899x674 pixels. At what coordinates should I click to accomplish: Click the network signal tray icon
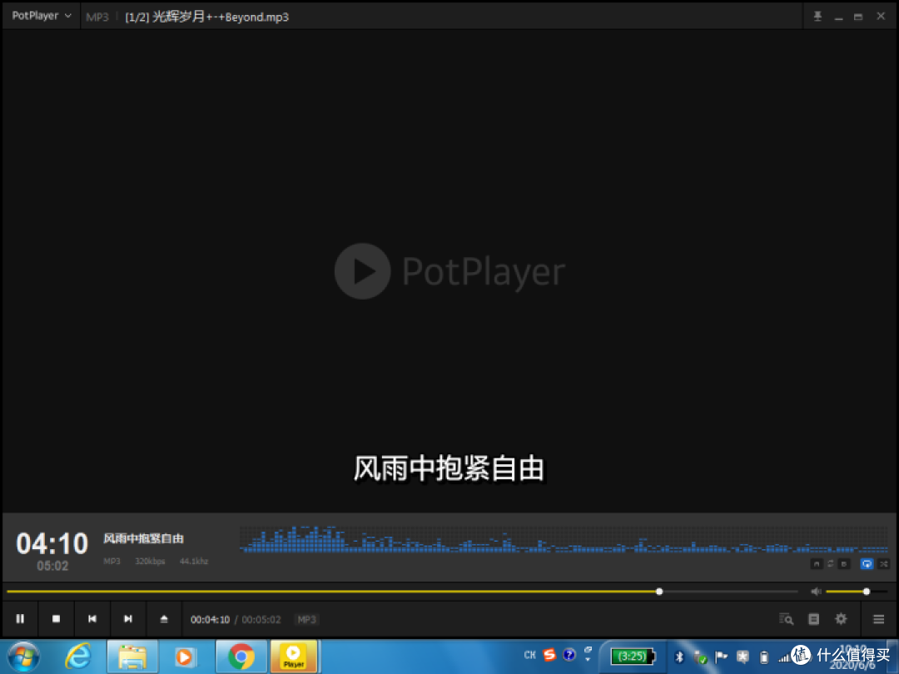[x=782, y=657]
